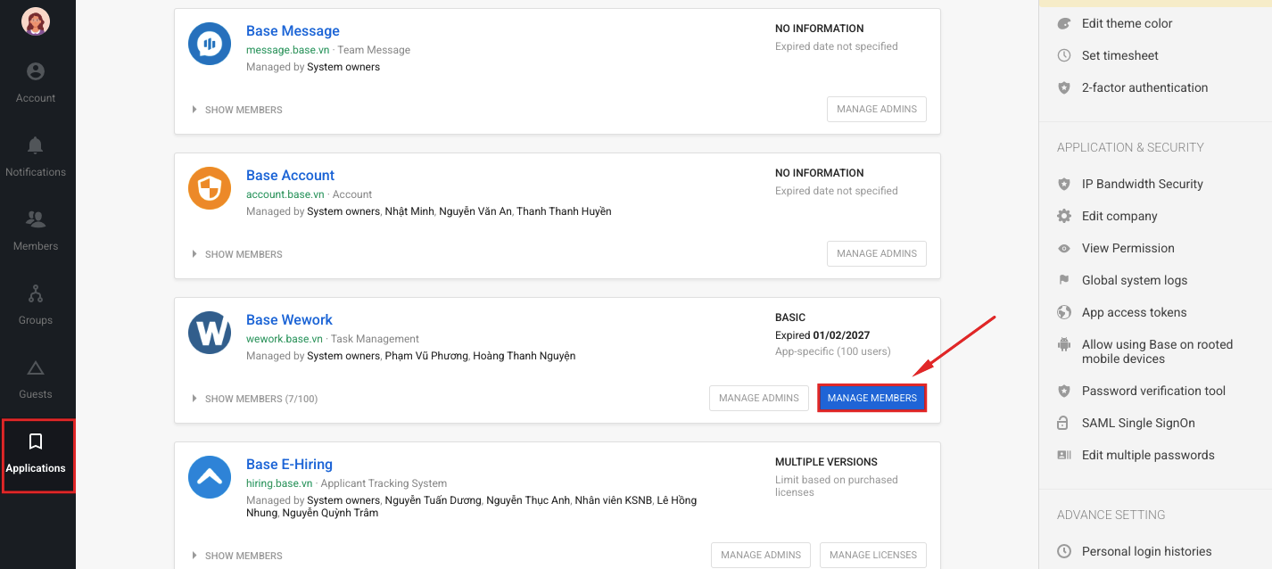The height and width of the screenshot is (569, 1272).
Task: Visit hiring.base.vn link
Action: click(x=279, y=483)
